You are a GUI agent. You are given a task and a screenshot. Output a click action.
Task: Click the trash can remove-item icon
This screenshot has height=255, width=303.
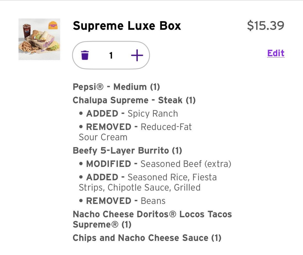click(85, 55)
